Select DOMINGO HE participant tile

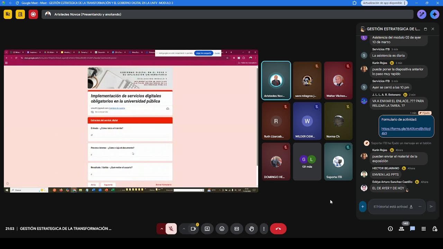(276, 162)
